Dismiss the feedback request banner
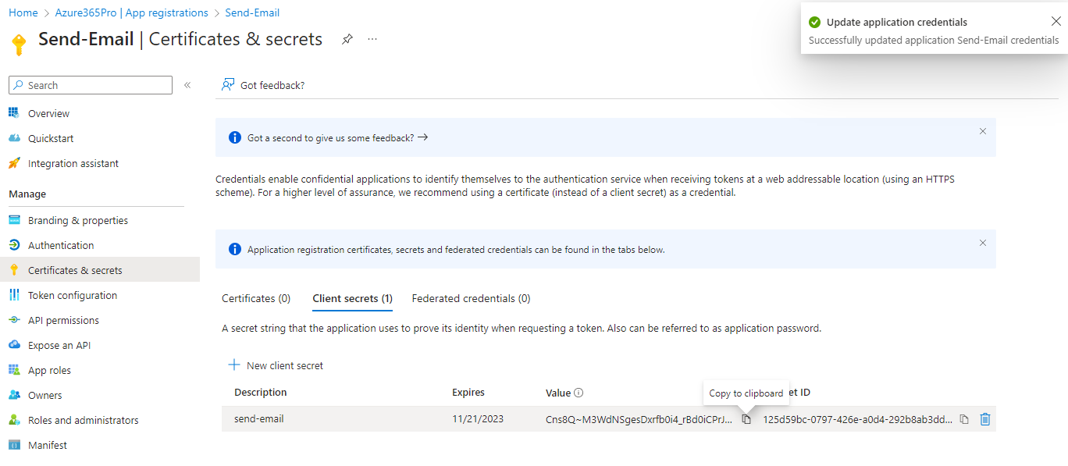This screenshot has width=1068, height=466. click(983, 131)
